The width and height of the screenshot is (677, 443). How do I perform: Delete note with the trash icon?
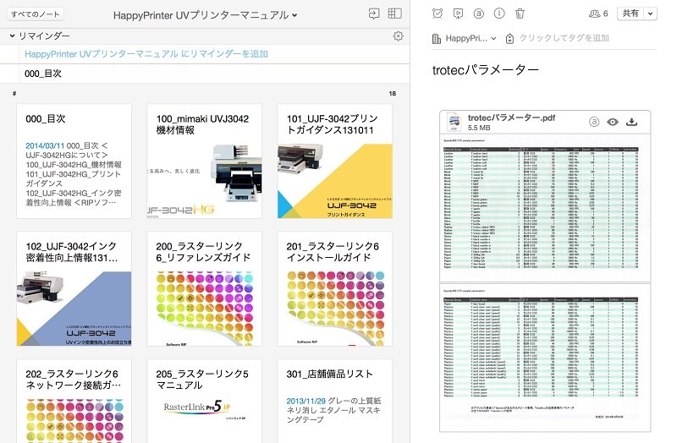520,14
